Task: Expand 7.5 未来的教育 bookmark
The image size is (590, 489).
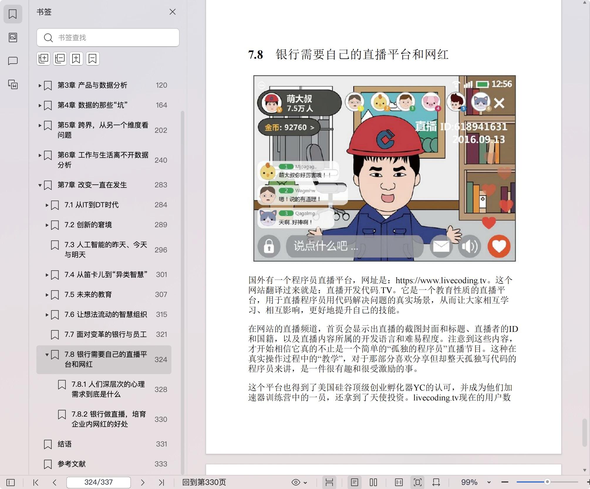Action: [47, 295]
